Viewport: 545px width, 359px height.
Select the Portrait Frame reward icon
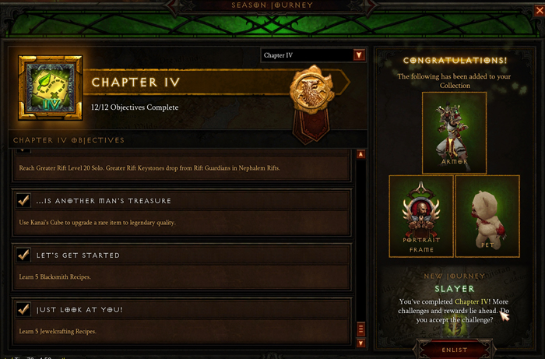(x=421, y=216)
